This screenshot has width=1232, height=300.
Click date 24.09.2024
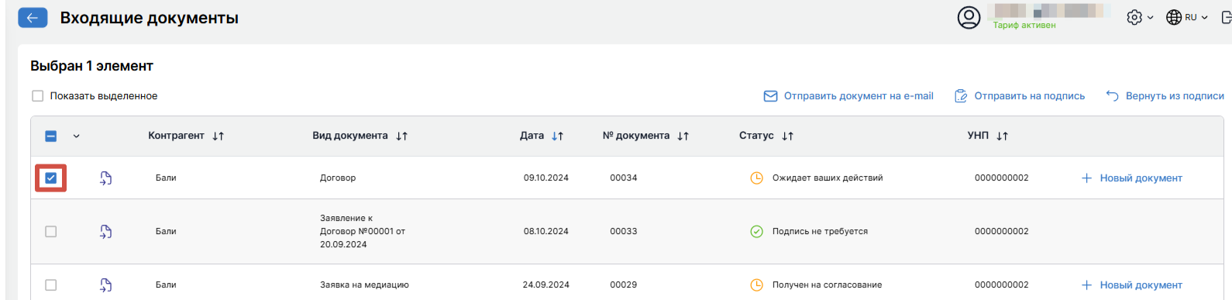tap(546, 285)
